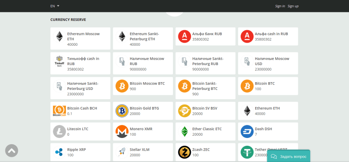Click the Альфа cash in RUB label

coord(271,34)
